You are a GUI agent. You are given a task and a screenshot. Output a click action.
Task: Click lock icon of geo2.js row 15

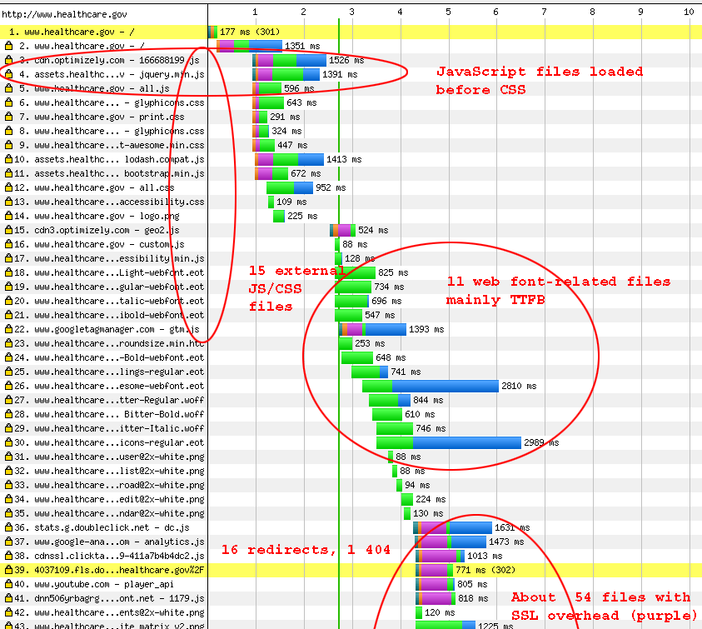[8, 230]
